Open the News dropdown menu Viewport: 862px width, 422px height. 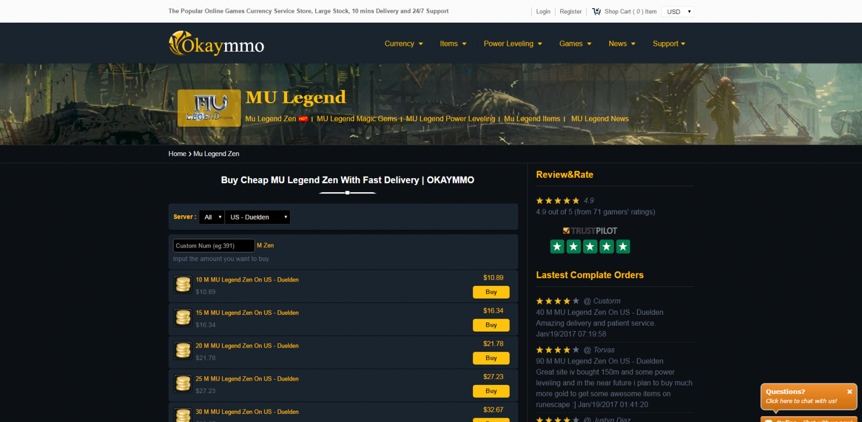tap(622, 44)
